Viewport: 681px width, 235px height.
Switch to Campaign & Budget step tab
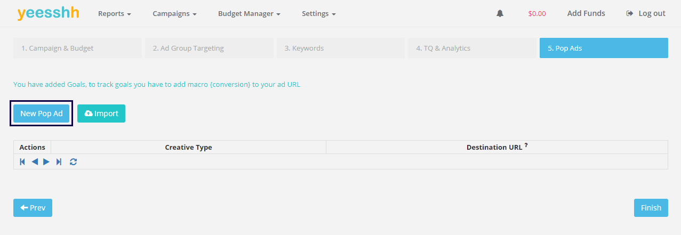77,48
